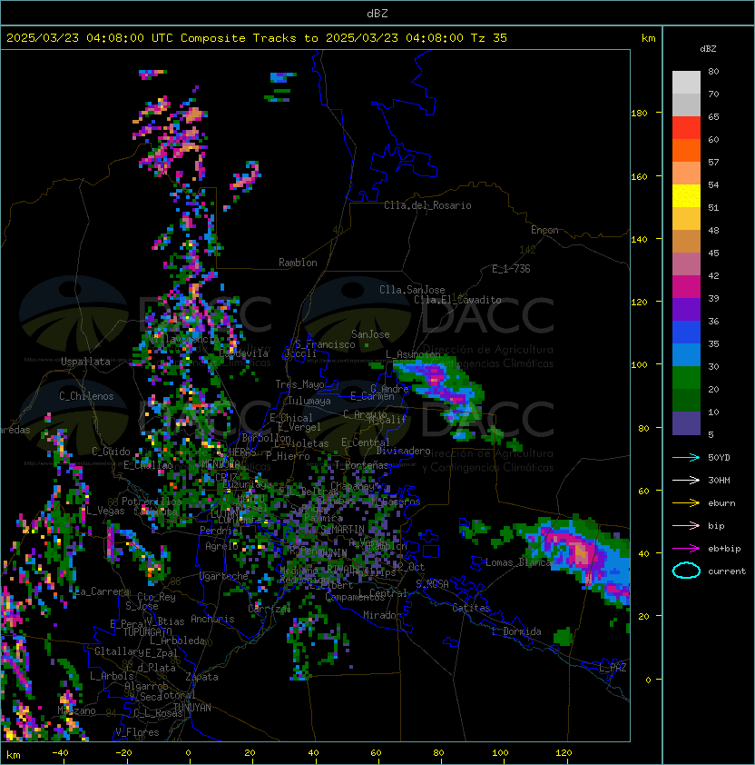Click the '100' tick on right axis
Screen dimensions: 755x765
(x=639, y=365)
